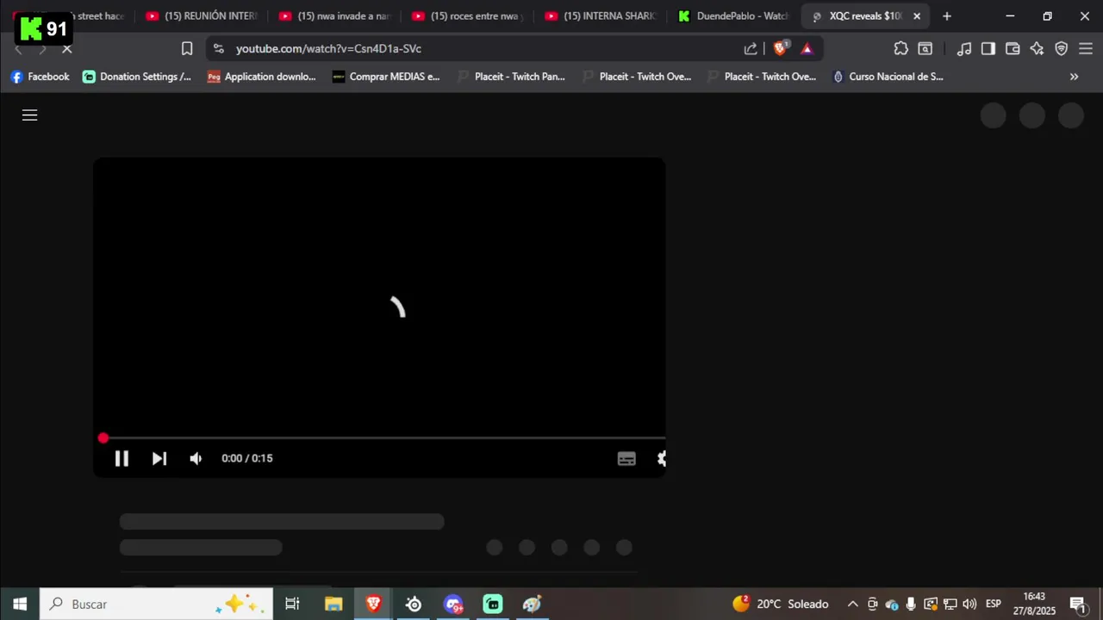Viewport: 1103px width, 620px height.
Task: Open the YouTube hamburger guide menu
Action: click(29, 115)
